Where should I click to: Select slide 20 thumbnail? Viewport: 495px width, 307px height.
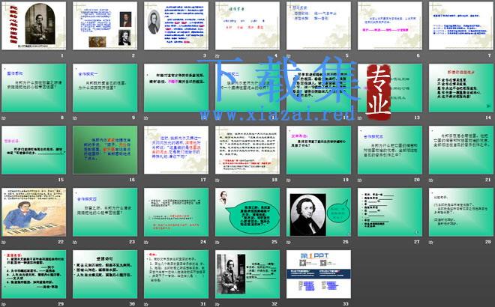coord(390,150)
